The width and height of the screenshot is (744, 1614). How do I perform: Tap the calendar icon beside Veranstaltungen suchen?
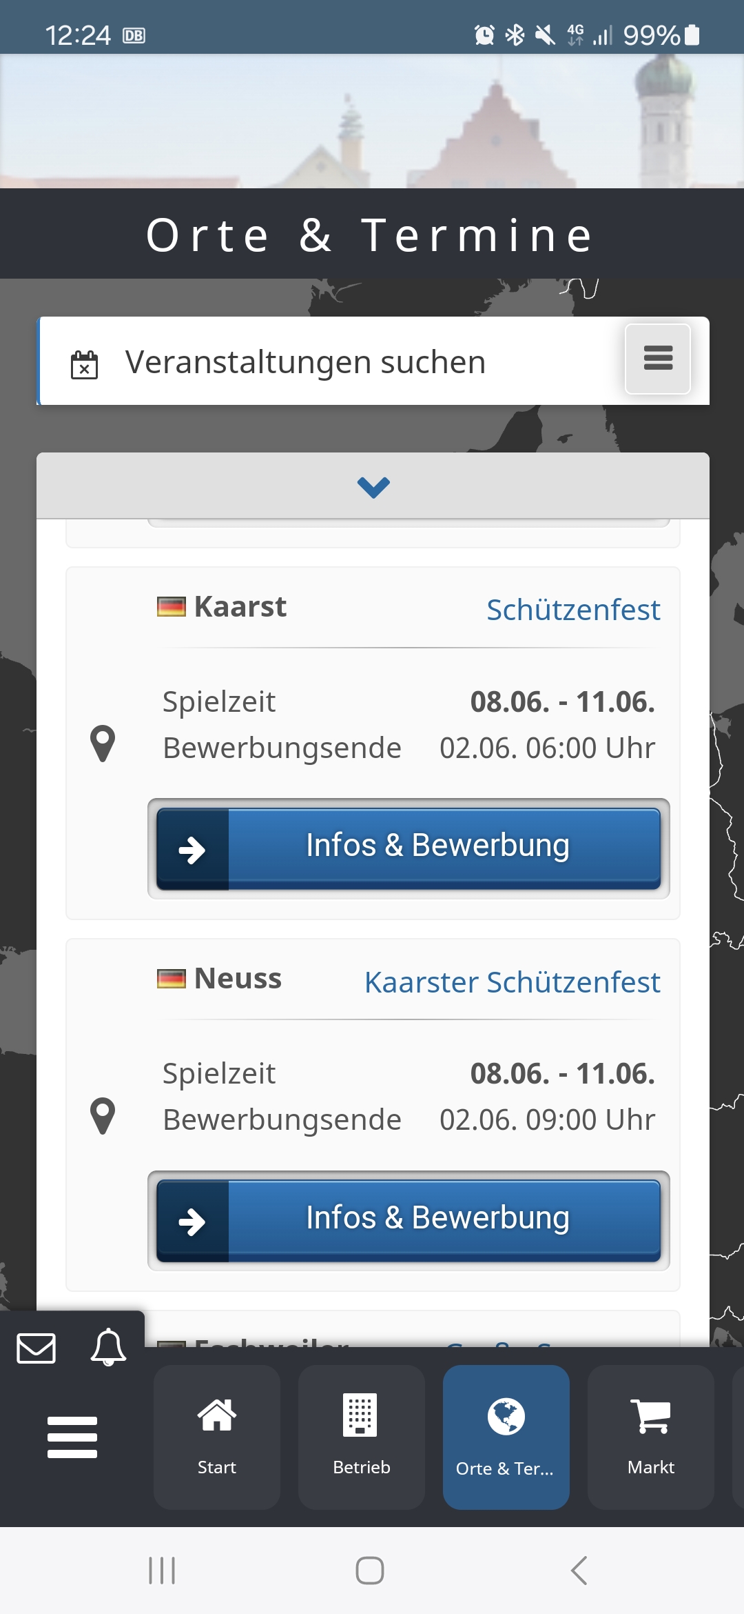tap(84, 364)
